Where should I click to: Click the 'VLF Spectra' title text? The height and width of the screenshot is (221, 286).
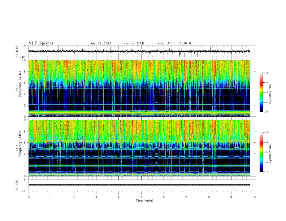pyautogui.click(x=41, y=43)
